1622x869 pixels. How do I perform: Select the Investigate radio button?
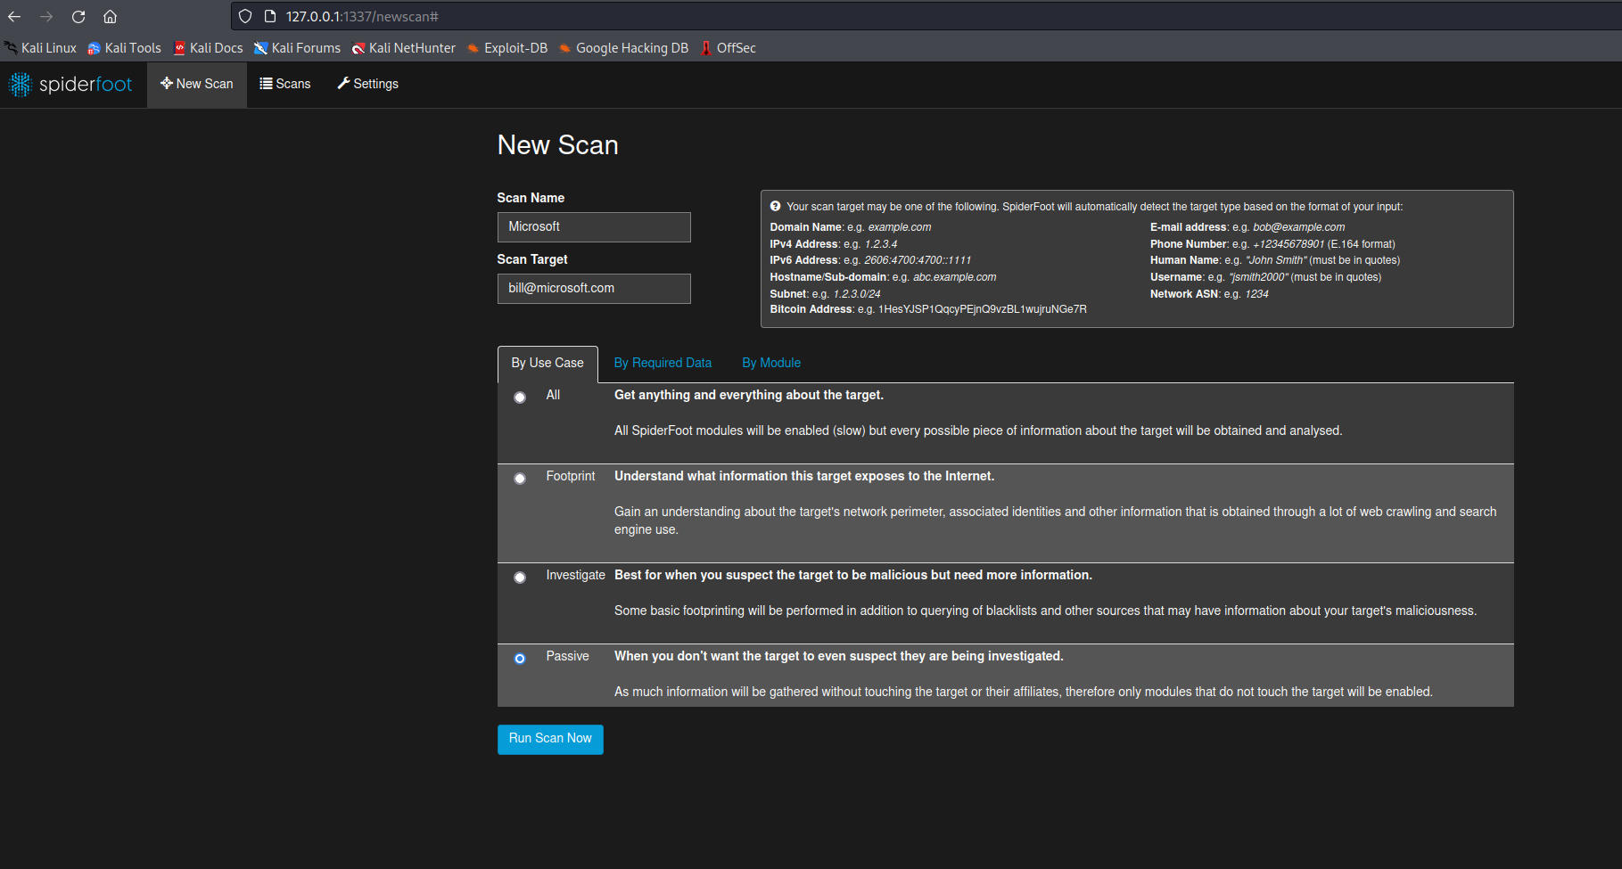[520, 578]
